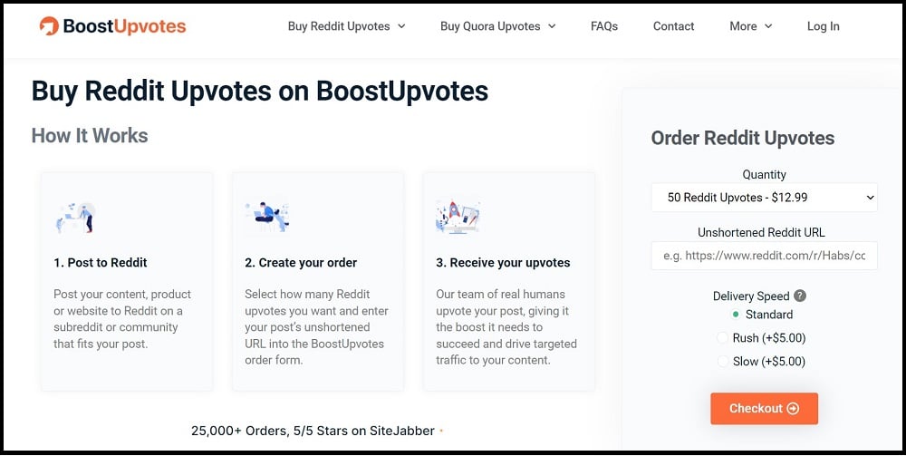
Task: Click the Post to Reddit illustration icon
Action: [x=76, y=218]
